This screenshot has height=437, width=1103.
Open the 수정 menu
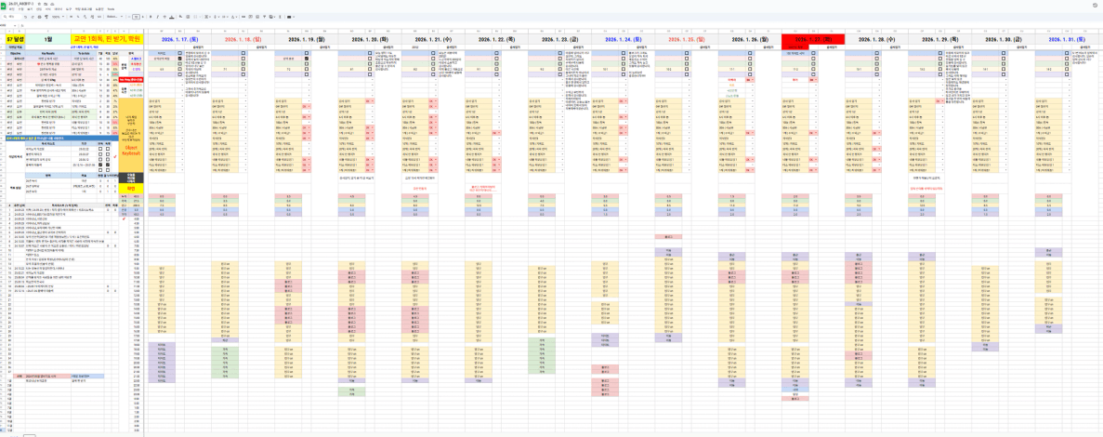coord(21,9)
